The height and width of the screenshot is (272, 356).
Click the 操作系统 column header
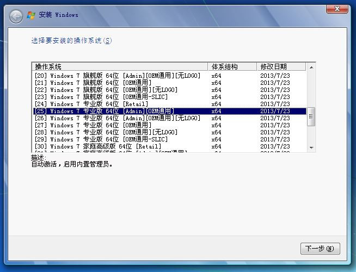tap(120, 67)
